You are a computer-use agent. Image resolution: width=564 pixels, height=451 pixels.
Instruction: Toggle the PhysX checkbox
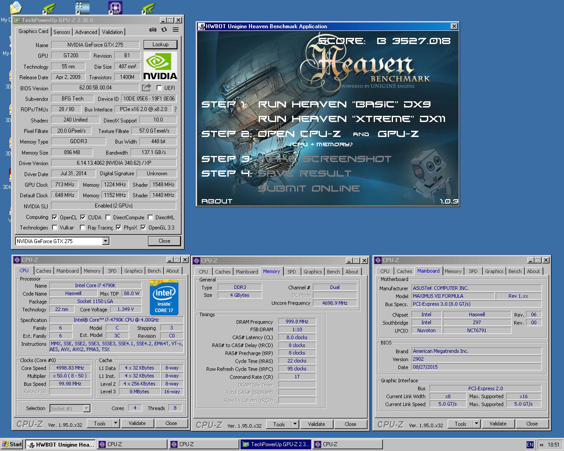pyautogui.click(x=119, y=227)
